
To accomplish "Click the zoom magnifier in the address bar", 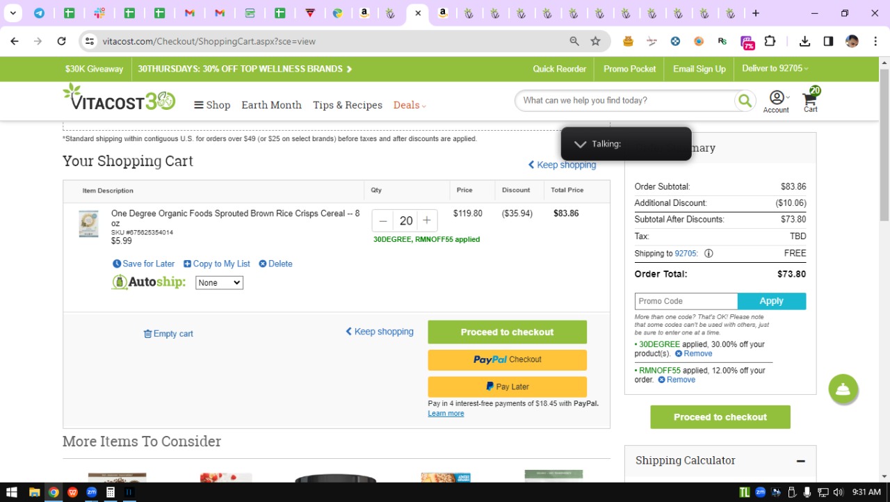I will (x=574, y=41).
